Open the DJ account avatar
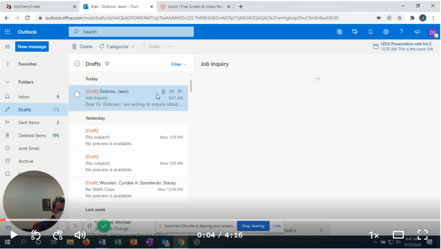This screenshot has height=249, width=441. pos(432,32)
